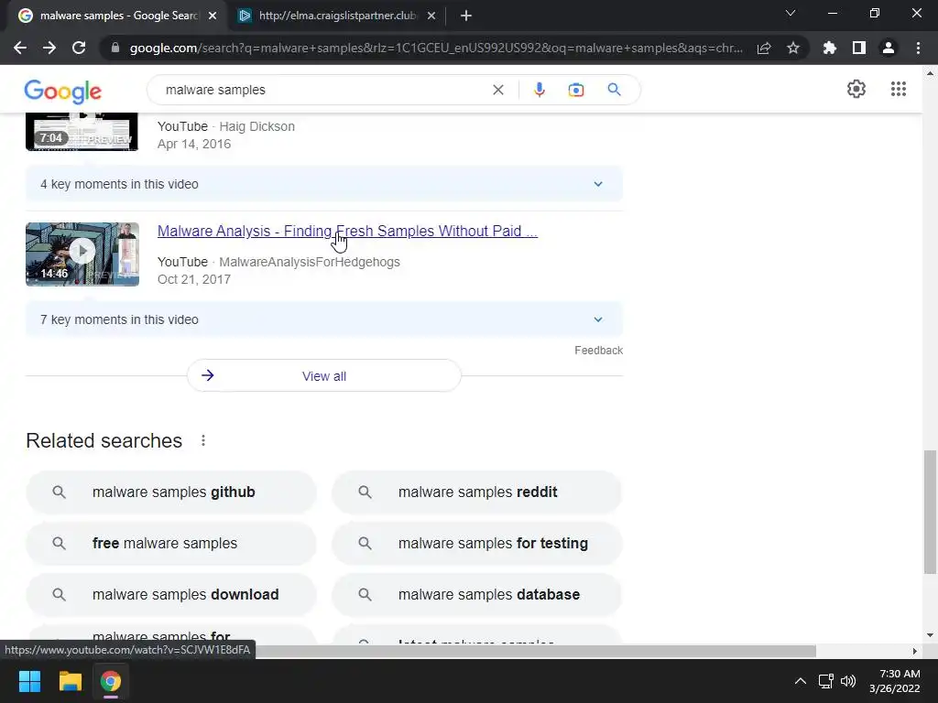Open Malware Analysis Finding Fresh Samples video link
Viewport: 938px width, 703px height.
tap(347, 232)
